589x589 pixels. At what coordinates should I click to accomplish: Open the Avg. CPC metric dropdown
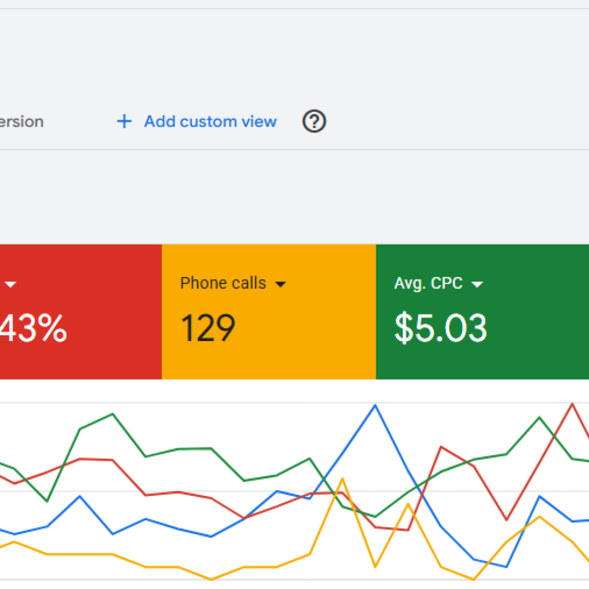coord(477,284)
